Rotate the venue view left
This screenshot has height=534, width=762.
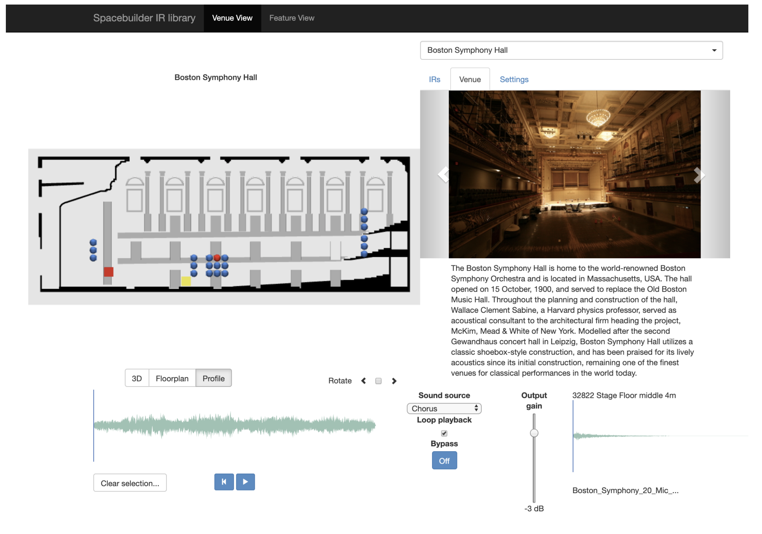(364, 381)
